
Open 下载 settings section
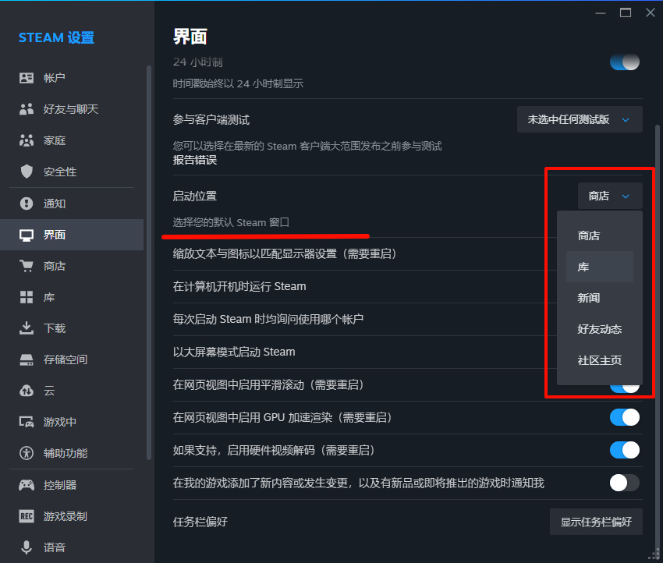[x=72, y=328]
